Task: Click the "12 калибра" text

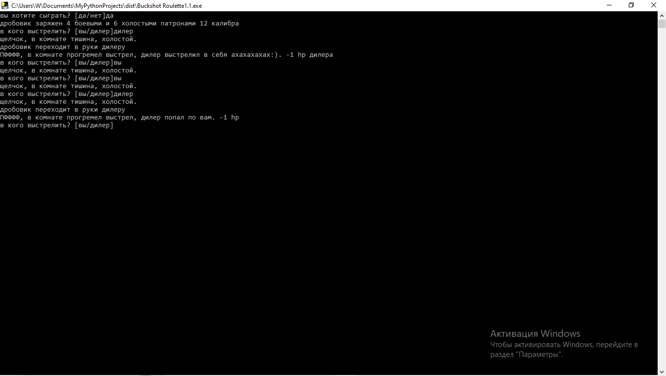Action: coord(219,23)
